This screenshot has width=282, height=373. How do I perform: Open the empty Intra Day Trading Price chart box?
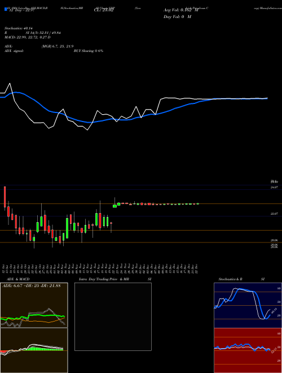[113, 316]
